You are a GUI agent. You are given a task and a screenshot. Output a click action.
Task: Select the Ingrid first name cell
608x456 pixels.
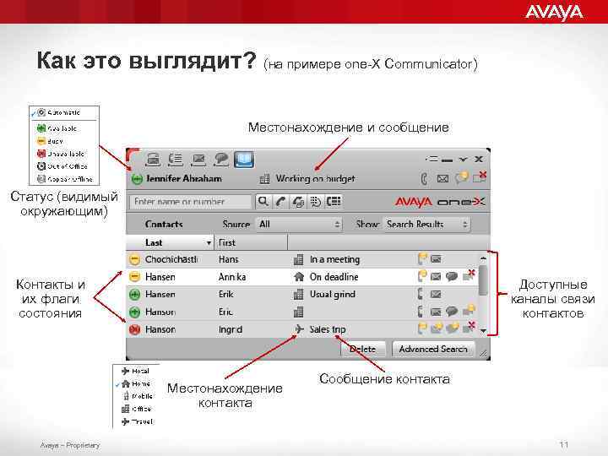click(231, 329)
